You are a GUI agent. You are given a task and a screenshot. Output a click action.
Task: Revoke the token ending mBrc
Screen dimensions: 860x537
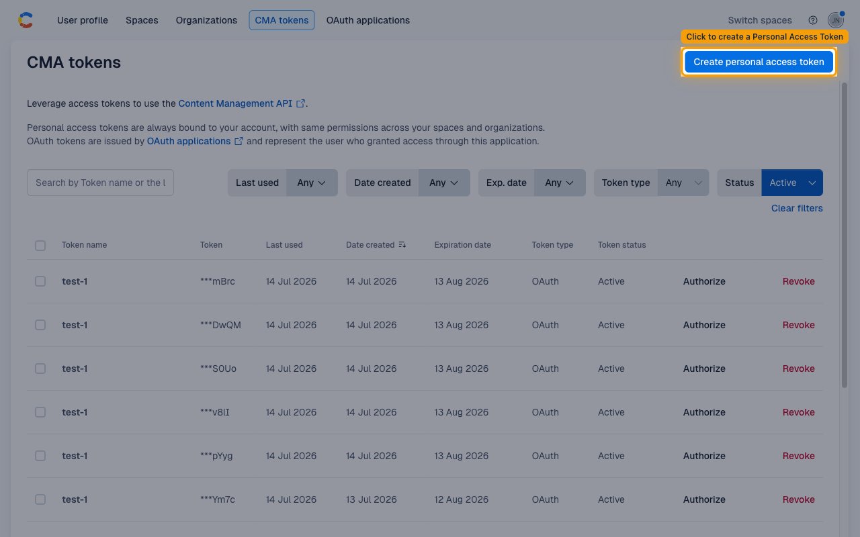pos(799,281)
